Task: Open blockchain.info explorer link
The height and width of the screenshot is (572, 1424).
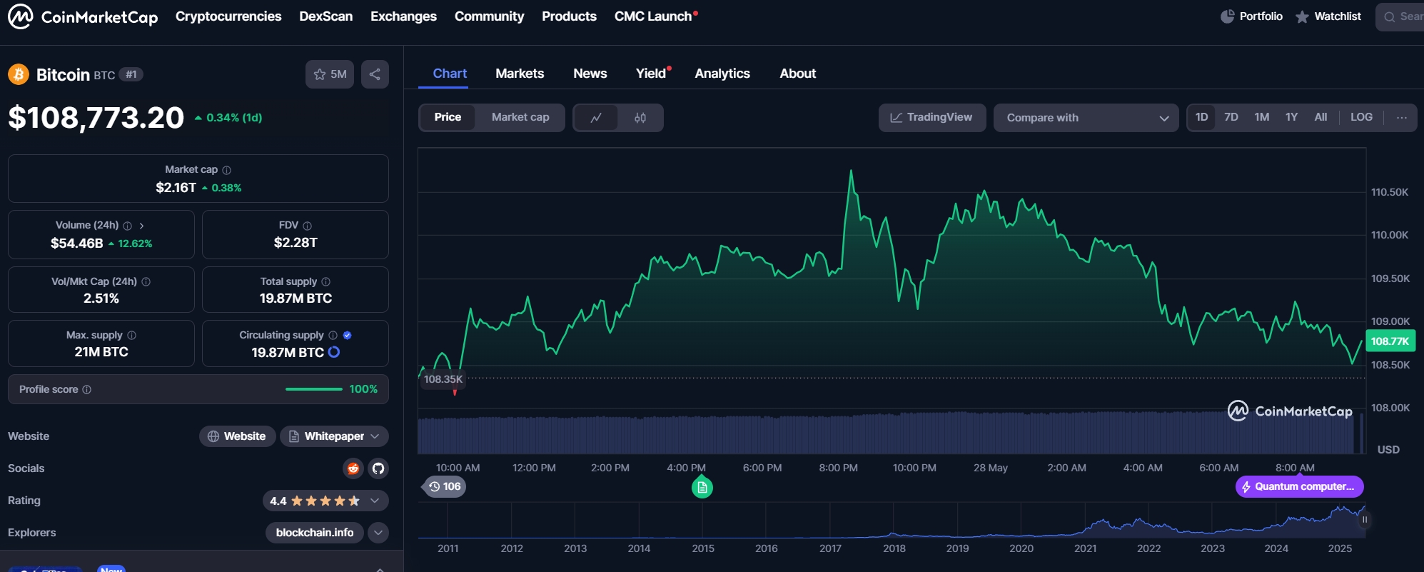Action: (x=315, y=533)
